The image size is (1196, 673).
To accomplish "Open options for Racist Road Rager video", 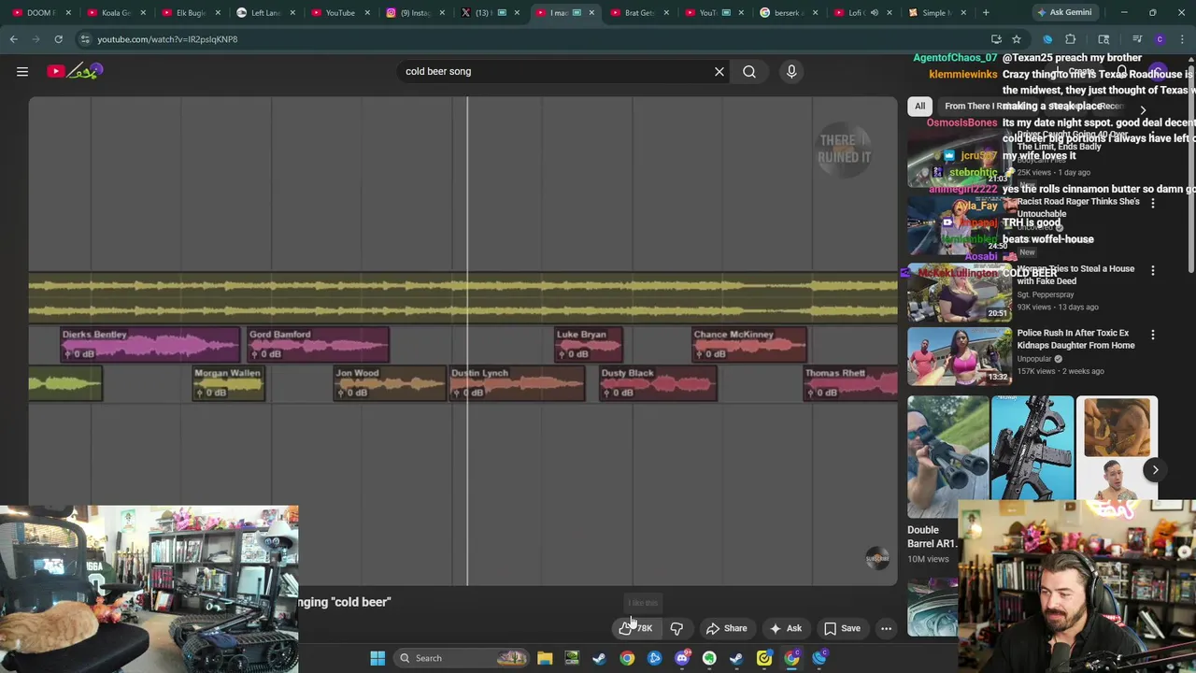I will pos(1153,203).
